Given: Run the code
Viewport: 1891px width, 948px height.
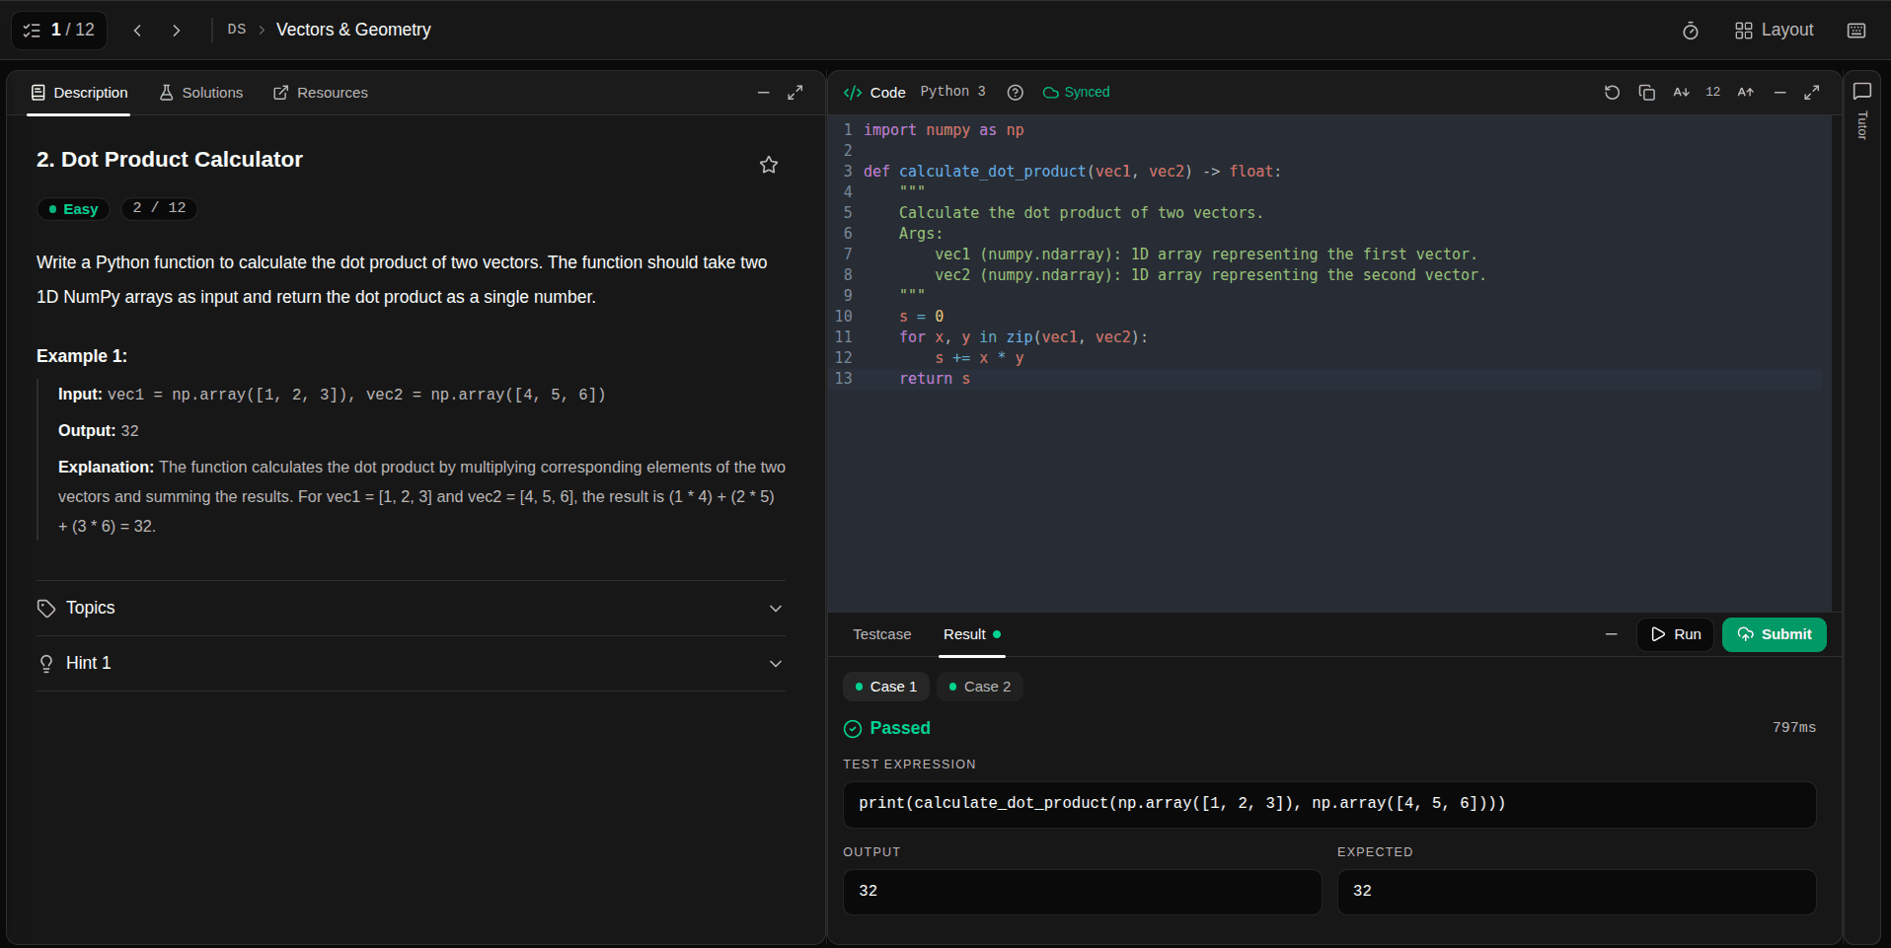Looking at the screenshot, I should pos(1675,634).
